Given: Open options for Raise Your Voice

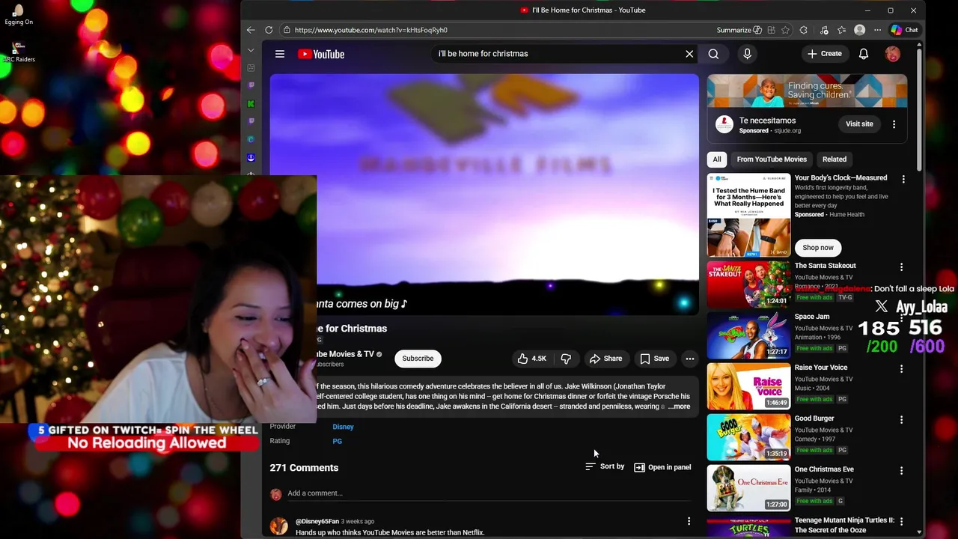Looking at the screenshot, I should point(901,369).
